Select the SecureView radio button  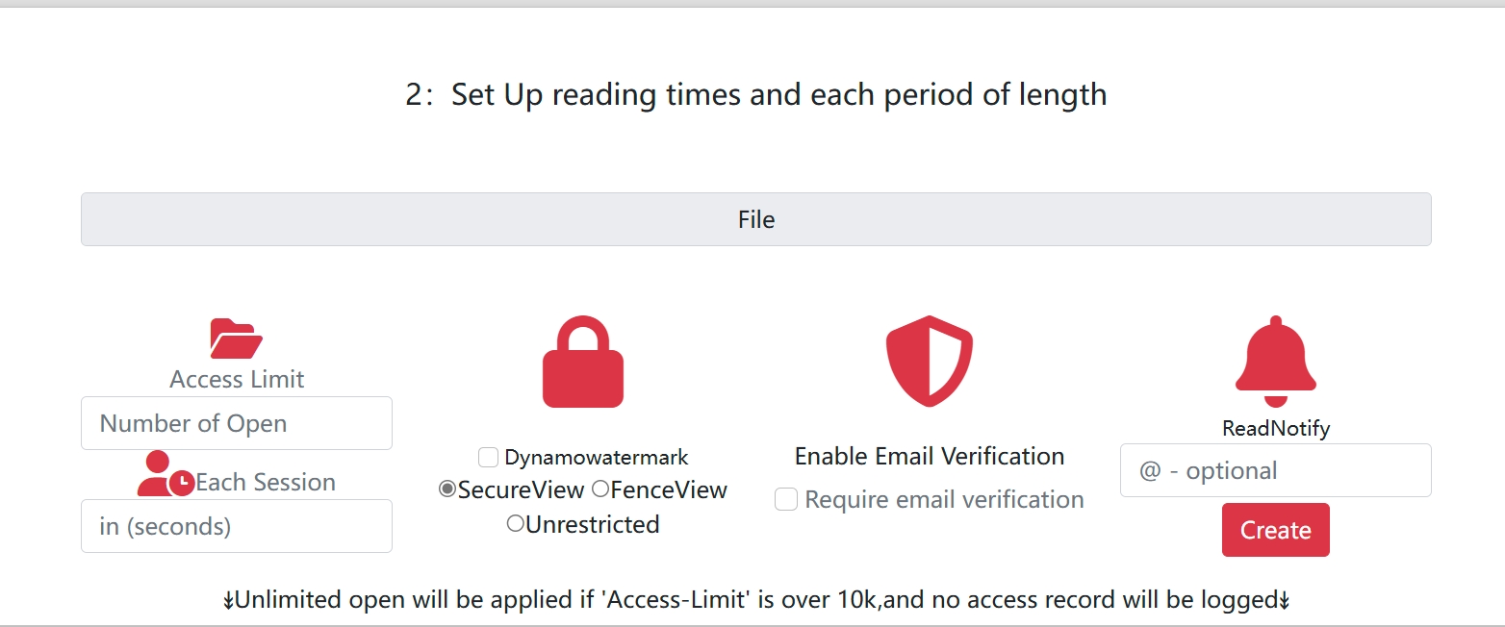coord(446,490)
